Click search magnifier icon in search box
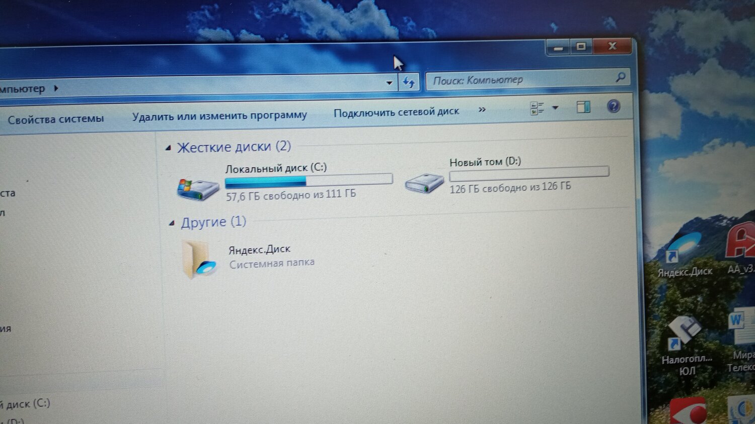The image size is (755, 424). [620, 77]
